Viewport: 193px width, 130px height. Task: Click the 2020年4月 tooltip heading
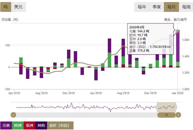tap(137, 27)
